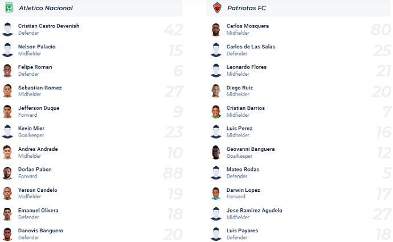Click Cristian Barrios's player photo
This screenshot has height=242, width=393.
pyautogui.click(x=216, y=112)
